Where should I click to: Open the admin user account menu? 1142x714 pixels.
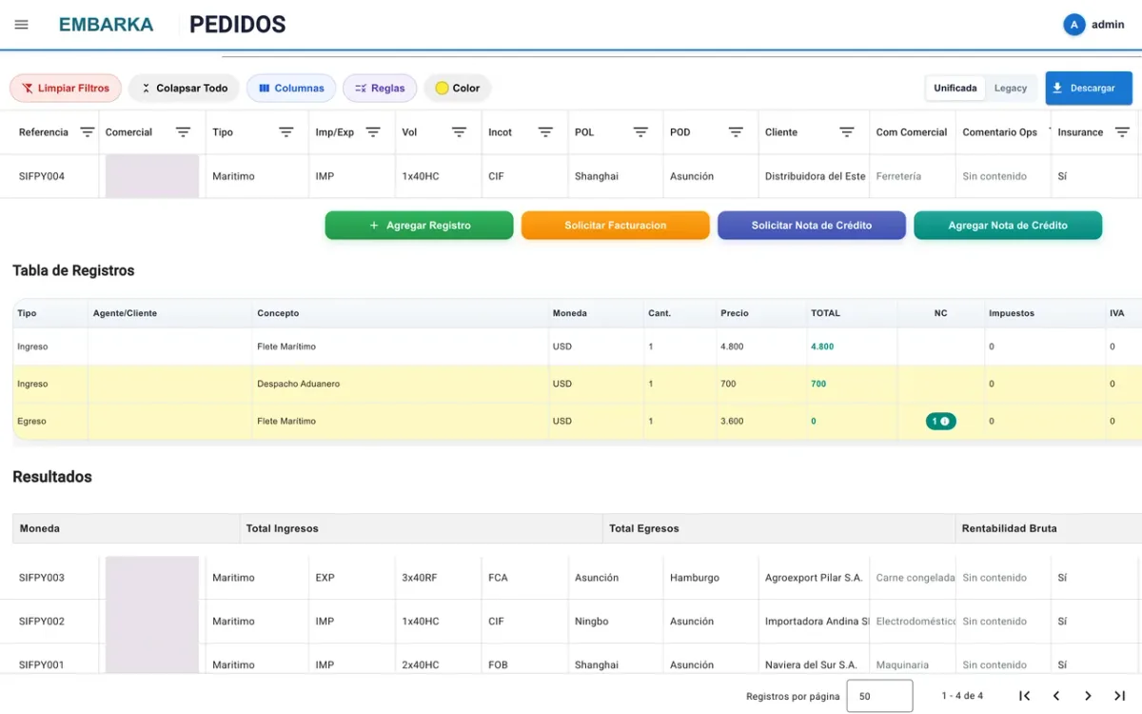click(x=1094, y=25)
